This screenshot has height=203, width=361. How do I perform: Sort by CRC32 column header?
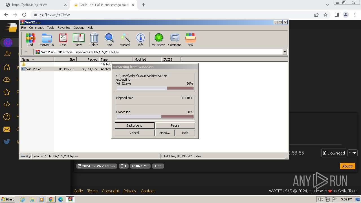171,59
